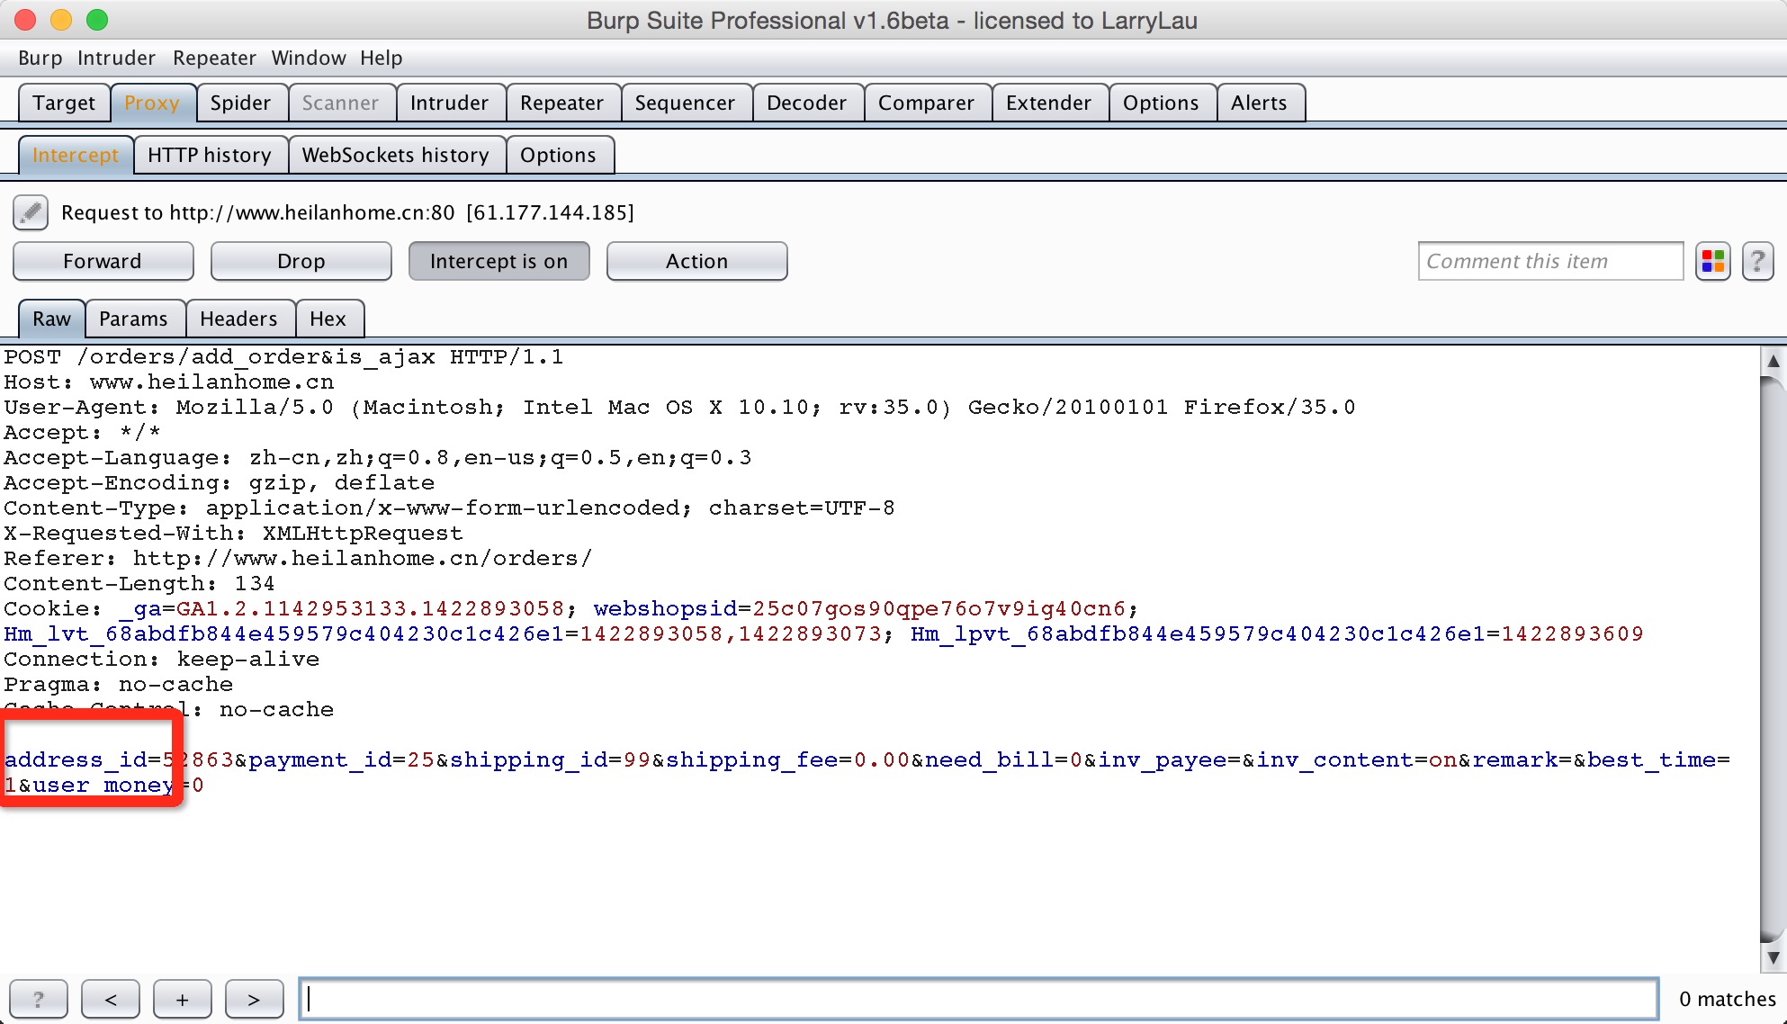Click the help question mark icon
Image resolution: width=1787 pixels, height=1024 pixels.
[1757, 262]
